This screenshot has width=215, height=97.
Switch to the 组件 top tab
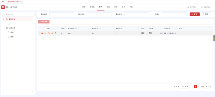point(123,7)
